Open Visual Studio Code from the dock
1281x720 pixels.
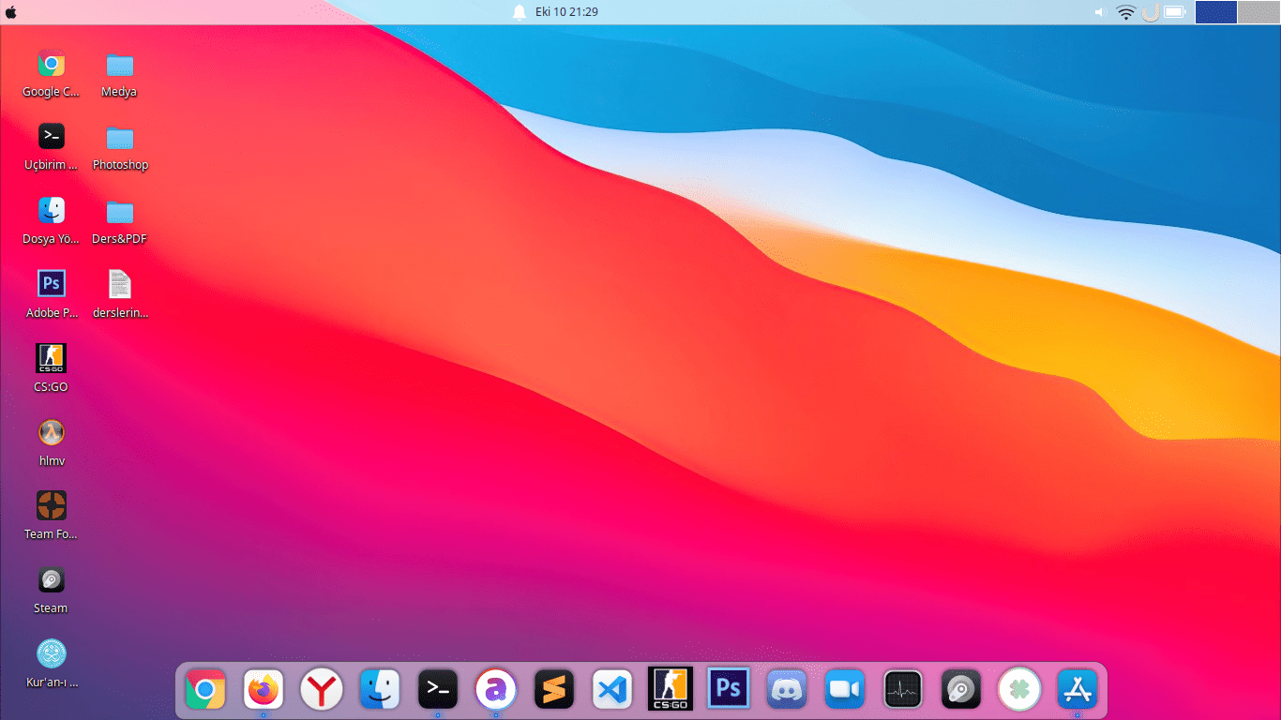tap(612, 688)
